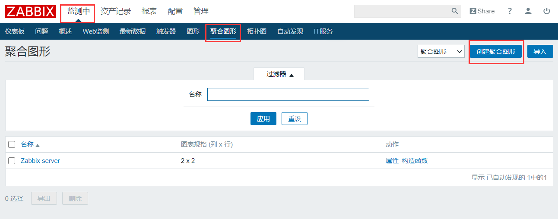
Task: Go to the 概述 submenu
Action: [66, 31]
